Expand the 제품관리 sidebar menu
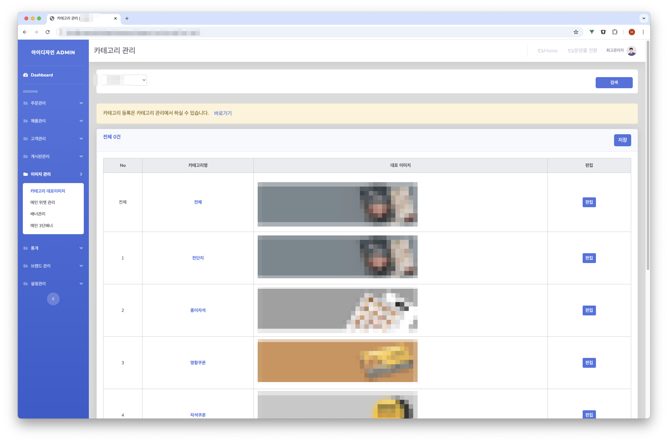 [x=53, y=121]
